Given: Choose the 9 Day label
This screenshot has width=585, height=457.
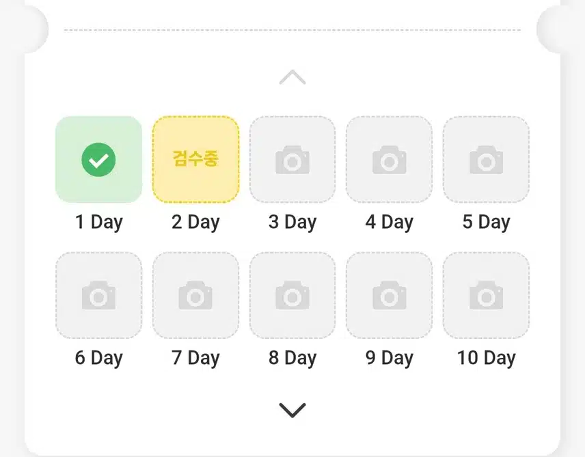Looking at the screenshot, I should pyautogui.click(x=389, y=358).
